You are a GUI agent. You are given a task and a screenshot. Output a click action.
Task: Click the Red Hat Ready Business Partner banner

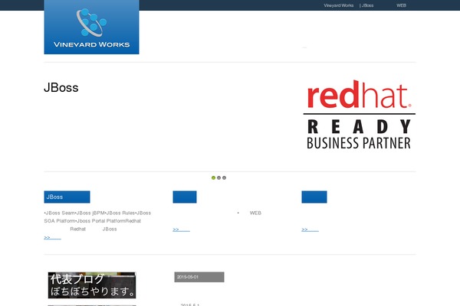tap(360, 115)
